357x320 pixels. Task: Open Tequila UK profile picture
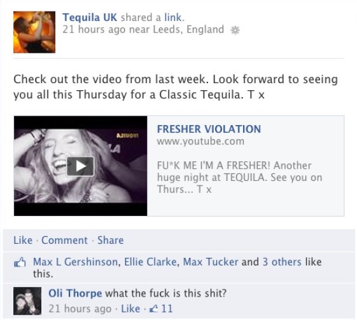pos(34,32)
